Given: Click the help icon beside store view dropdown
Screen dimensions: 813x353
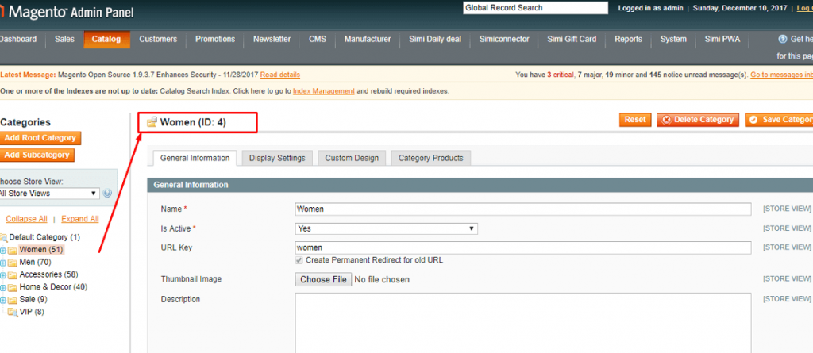Looking at the screenshot, I should [x=107, y=194].
